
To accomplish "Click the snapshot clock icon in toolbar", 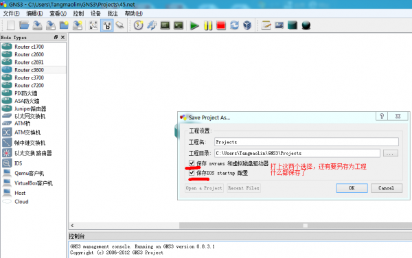I will point(138,25).
